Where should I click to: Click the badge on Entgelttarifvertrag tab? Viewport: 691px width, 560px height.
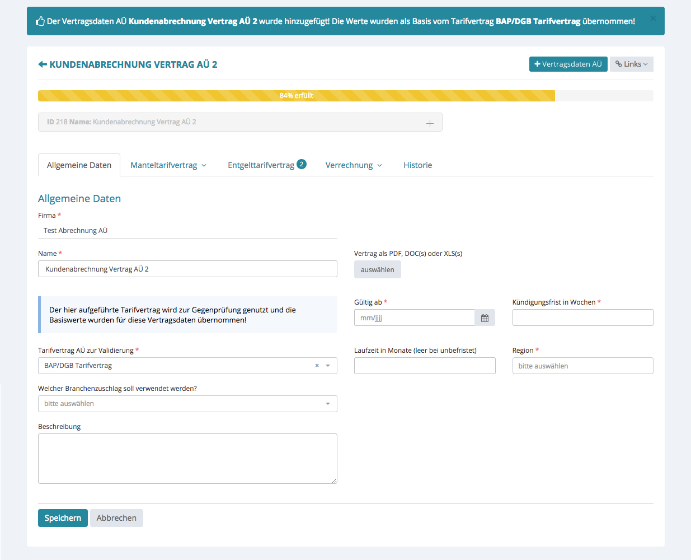(302, 164)
